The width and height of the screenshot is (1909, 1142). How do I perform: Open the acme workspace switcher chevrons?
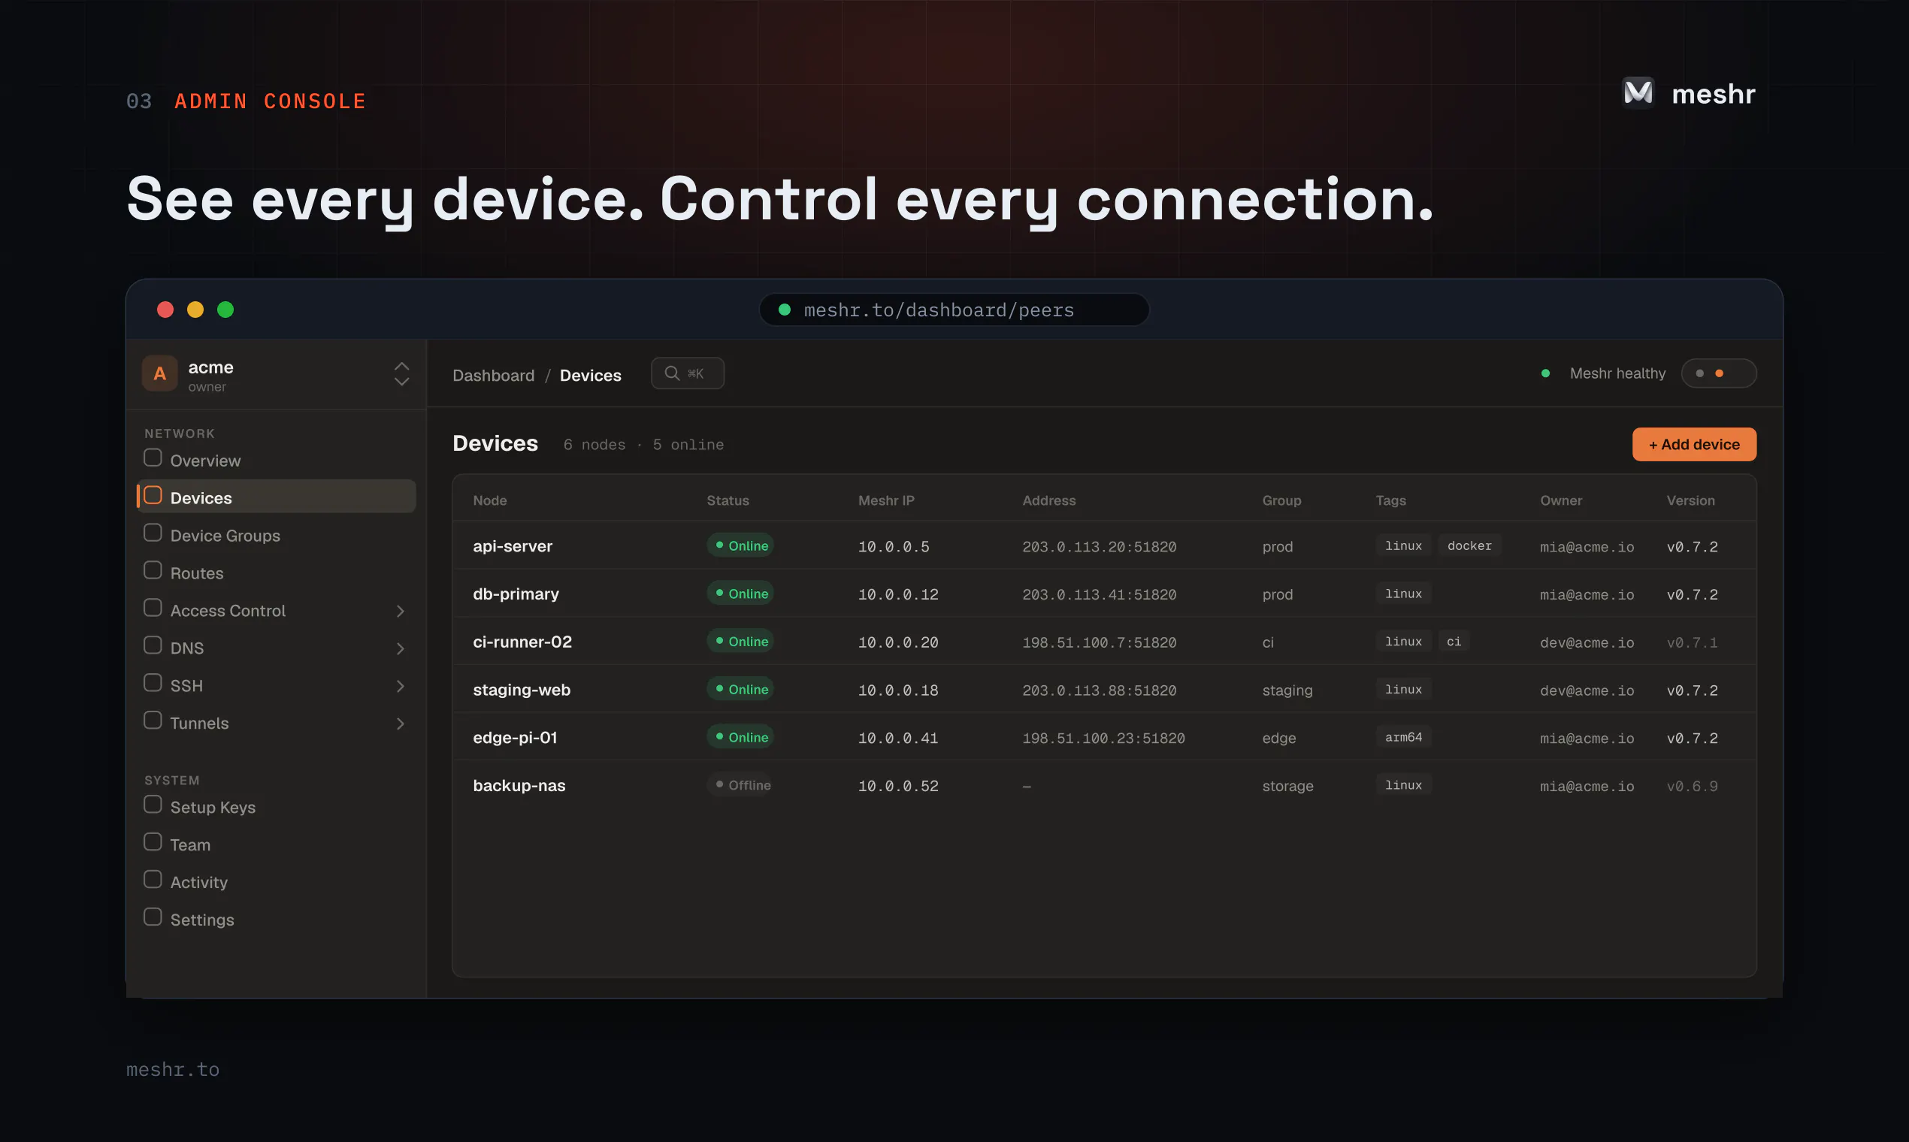click(x=402, y=374)
